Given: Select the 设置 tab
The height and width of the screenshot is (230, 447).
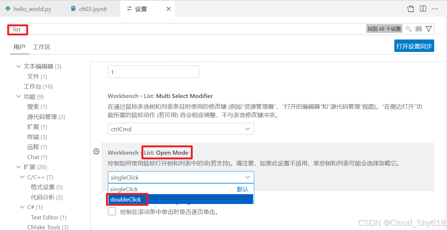Looking at the screenshot, I should pyautogui.click(x=147, y=9).
